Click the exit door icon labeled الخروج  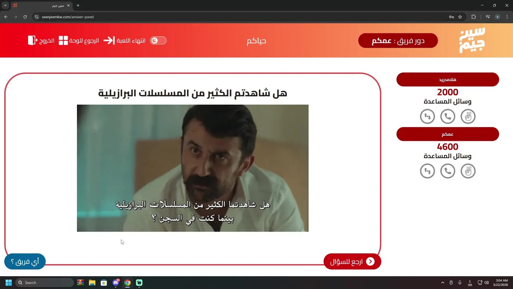[x=32, y=41]
